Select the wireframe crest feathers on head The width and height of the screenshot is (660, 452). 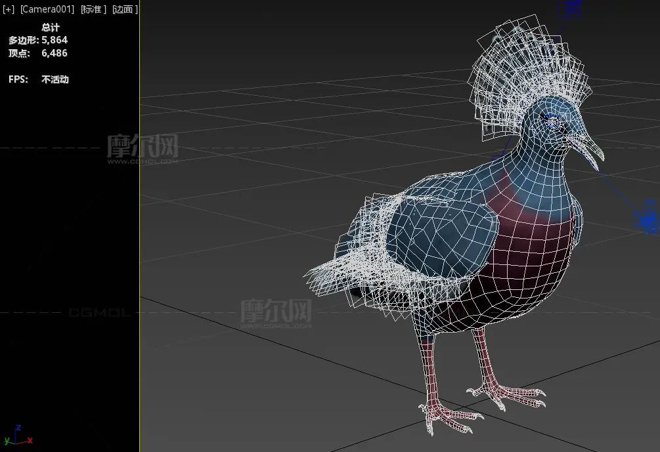[519, 72]
